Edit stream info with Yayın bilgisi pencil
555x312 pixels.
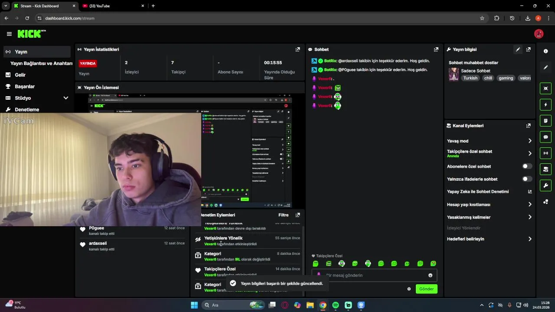pyautogui.click(x=518, y=49)
